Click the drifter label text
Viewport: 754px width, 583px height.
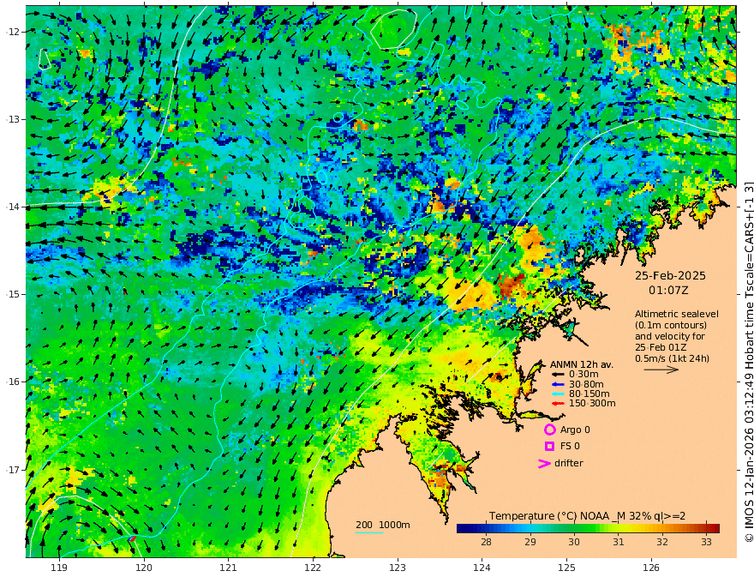pos(569,463)
